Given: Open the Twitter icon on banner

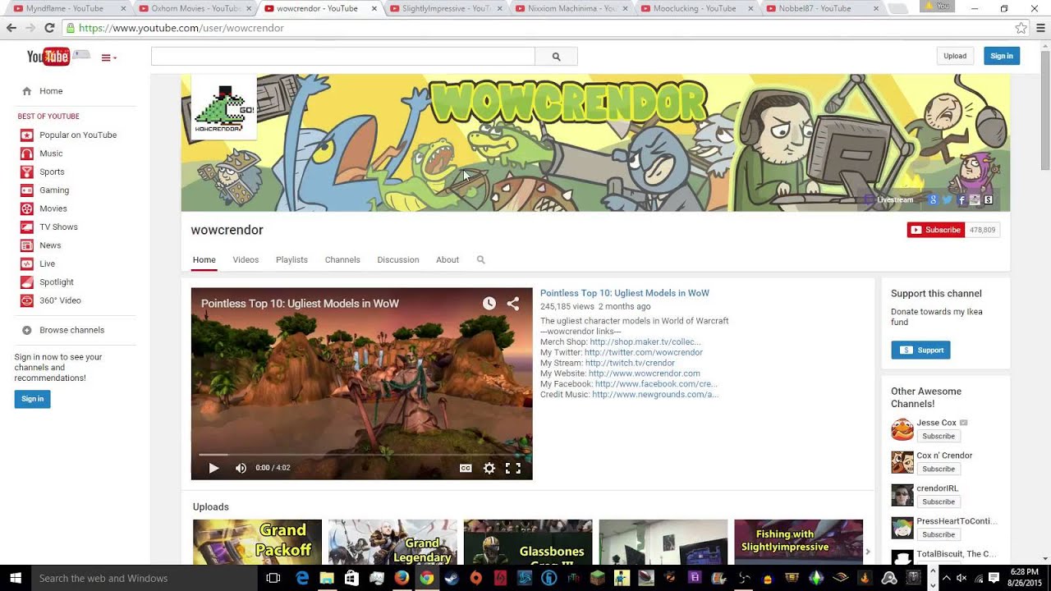Looking at the screenshot, I should click(947, 199).
